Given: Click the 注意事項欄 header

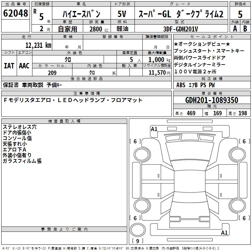Looking at the screenshot, I should click(86, 93).
